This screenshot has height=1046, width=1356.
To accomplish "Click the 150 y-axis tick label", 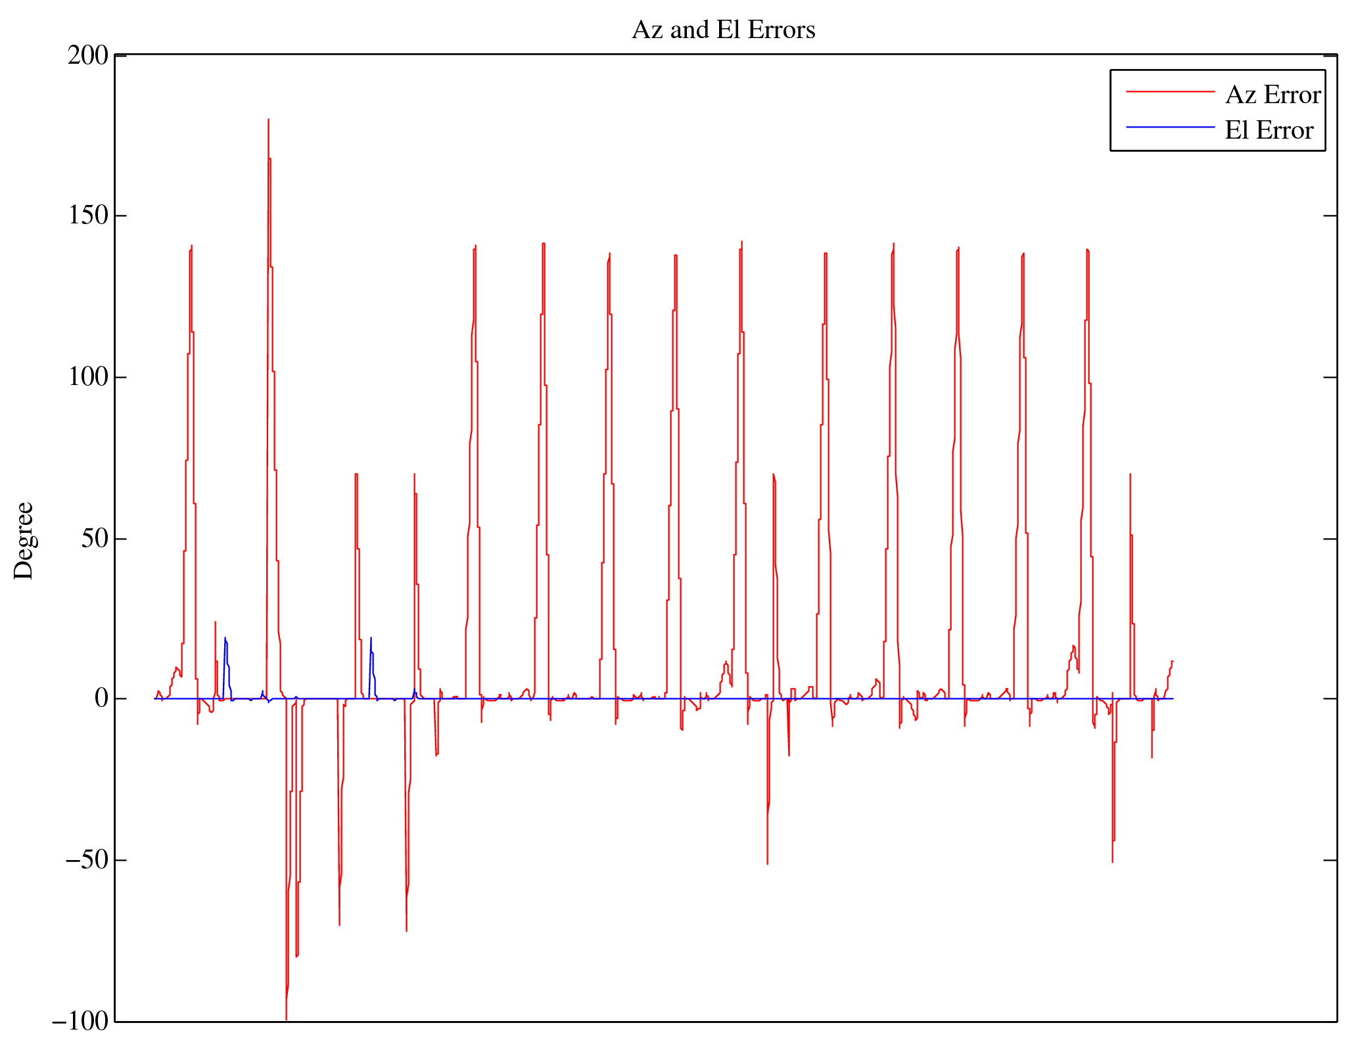I will click(x=88, y=216).
